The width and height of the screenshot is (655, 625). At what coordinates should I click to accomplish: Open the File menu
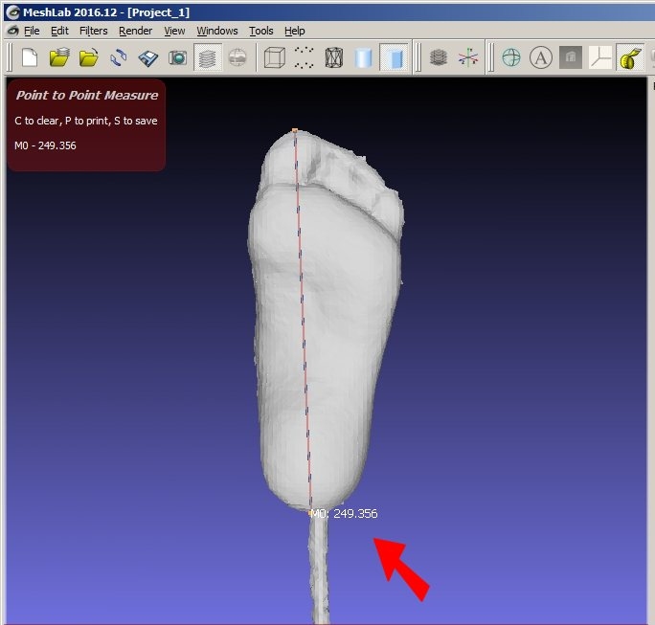click(x=32, y=31)
